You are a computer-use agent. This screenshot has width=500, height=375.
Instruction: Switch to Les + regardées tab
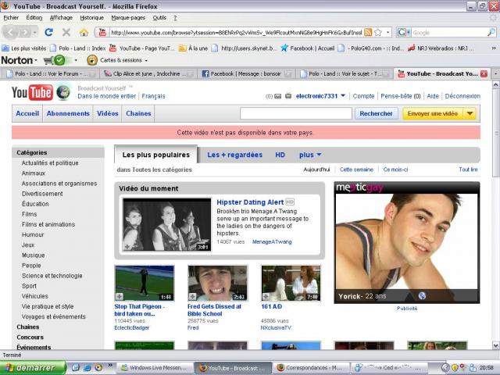pyautogui.click(x=234, y=155)
